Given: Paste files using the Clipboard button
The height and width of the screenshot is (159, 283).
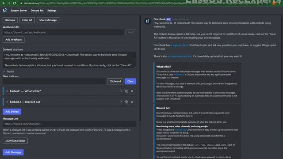Looking at the screenshot, I should 115,81.
